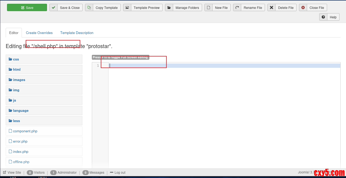
Task: Select the Editor tab
Action: tap(14, 33)
